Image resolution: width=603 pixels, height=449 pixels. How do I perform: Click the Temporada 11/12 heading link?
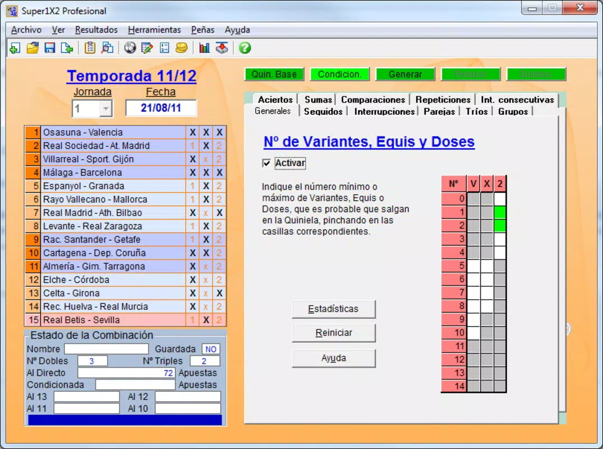(131, 76)
